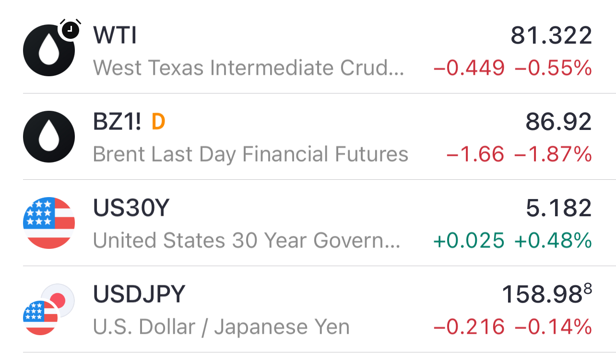Open the BZ1! ticker label
This screenshot has height=363, width=616.
pyautogui.click(x=118, y=122)
